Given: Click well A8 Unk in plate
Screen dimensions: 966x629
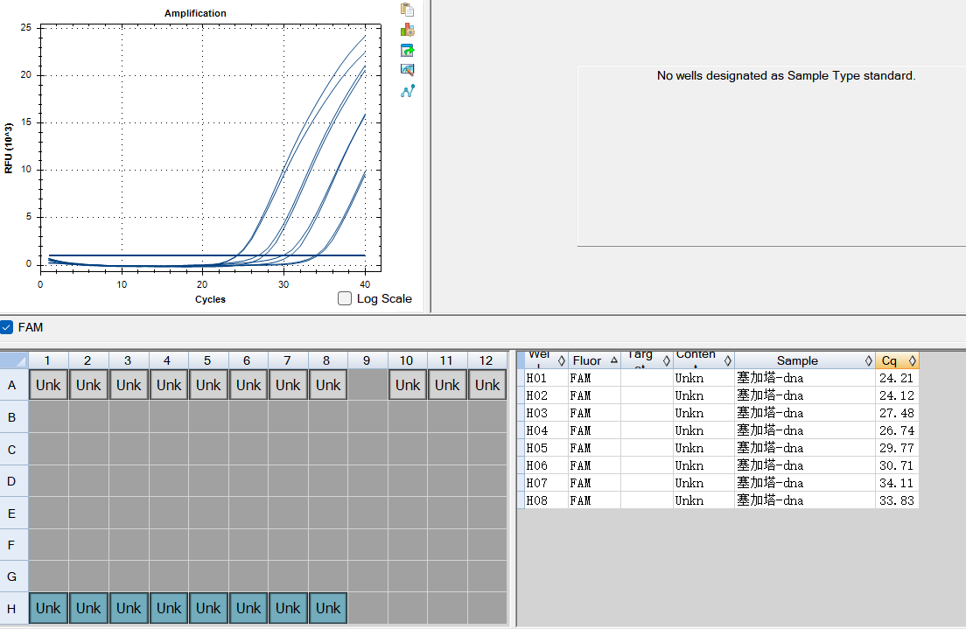Looking at the screenshot, I should [328, 385].
